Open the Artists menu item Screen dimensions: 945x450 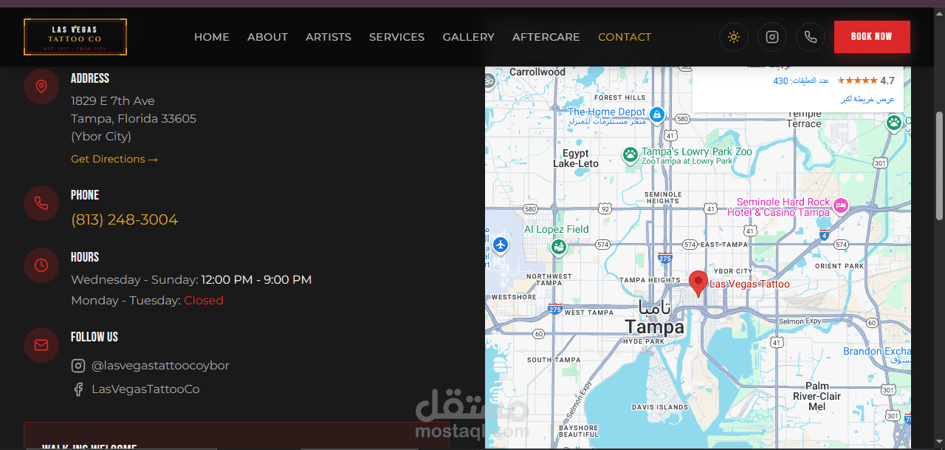click(x=329, y=37)
